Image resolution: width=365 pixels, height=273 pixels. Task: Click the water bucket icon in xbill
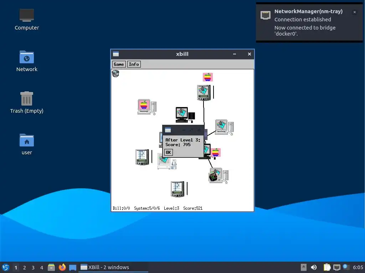[115, 73]
